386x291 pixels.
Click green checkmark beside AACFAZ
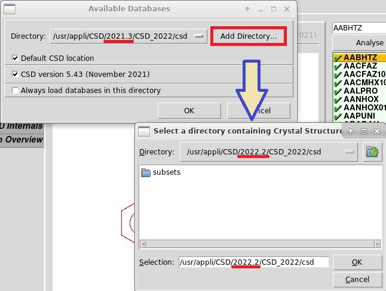[x=338, y=66]
